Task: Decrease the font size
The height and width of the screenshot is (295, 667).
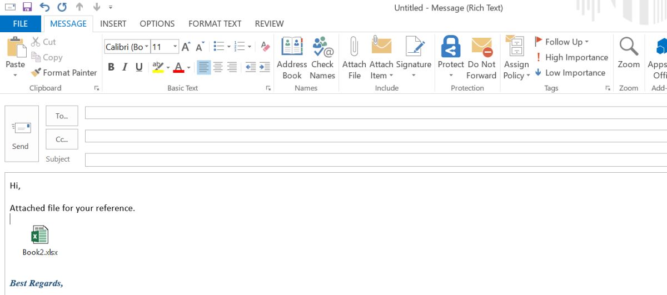Action: [200, 47]
